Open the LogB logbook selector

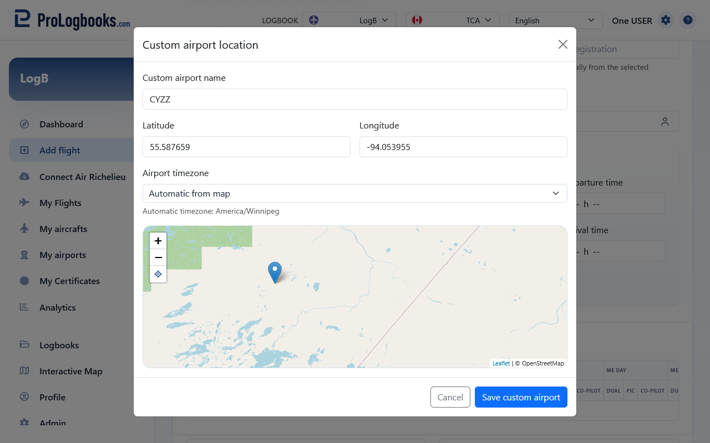[349, 20]
